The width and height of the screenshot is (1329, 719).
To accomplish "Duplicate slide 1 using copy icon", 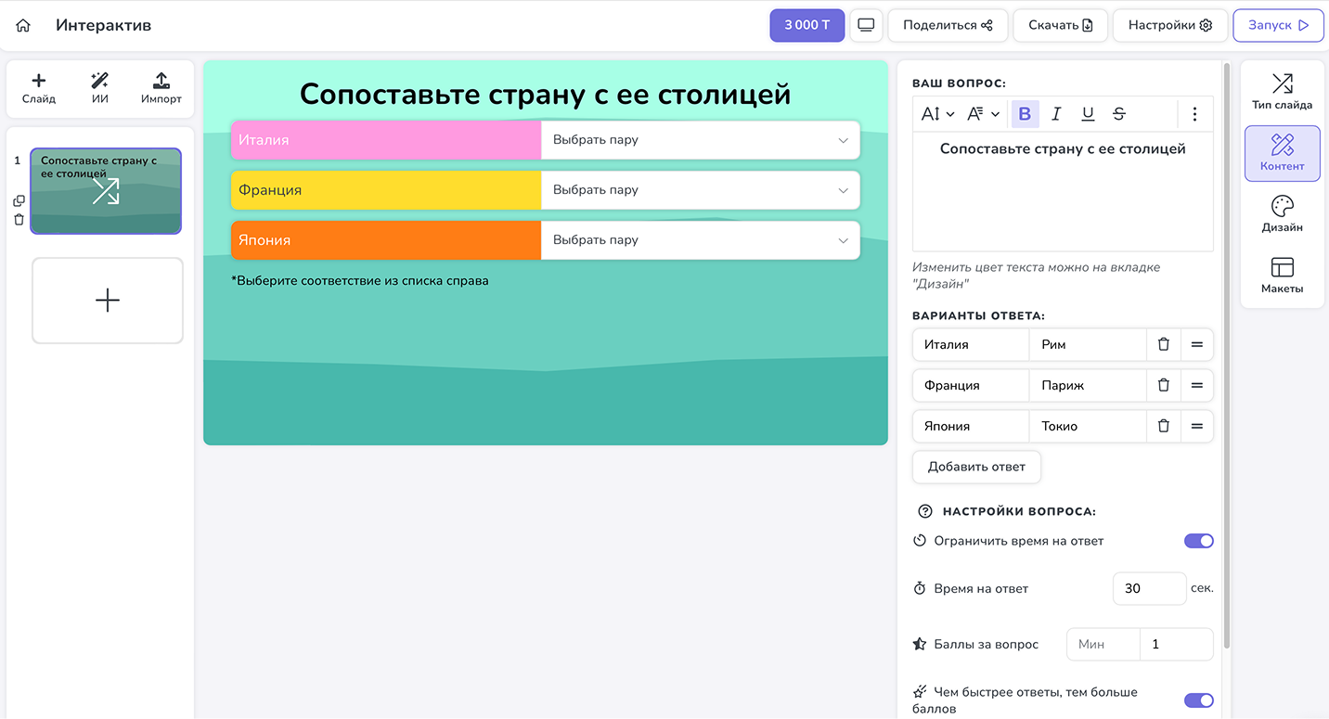I will [x=19, y=200].
